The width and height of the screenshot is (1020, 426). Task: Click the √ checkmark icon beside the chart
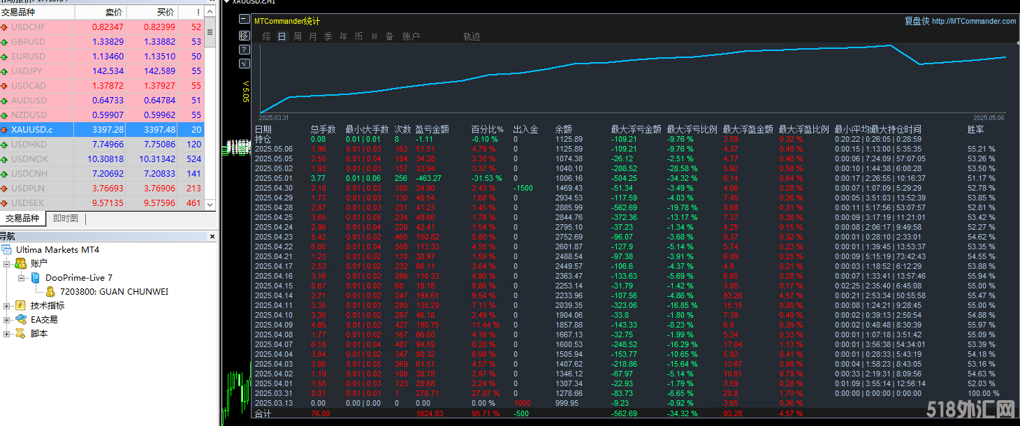(244, 64)
